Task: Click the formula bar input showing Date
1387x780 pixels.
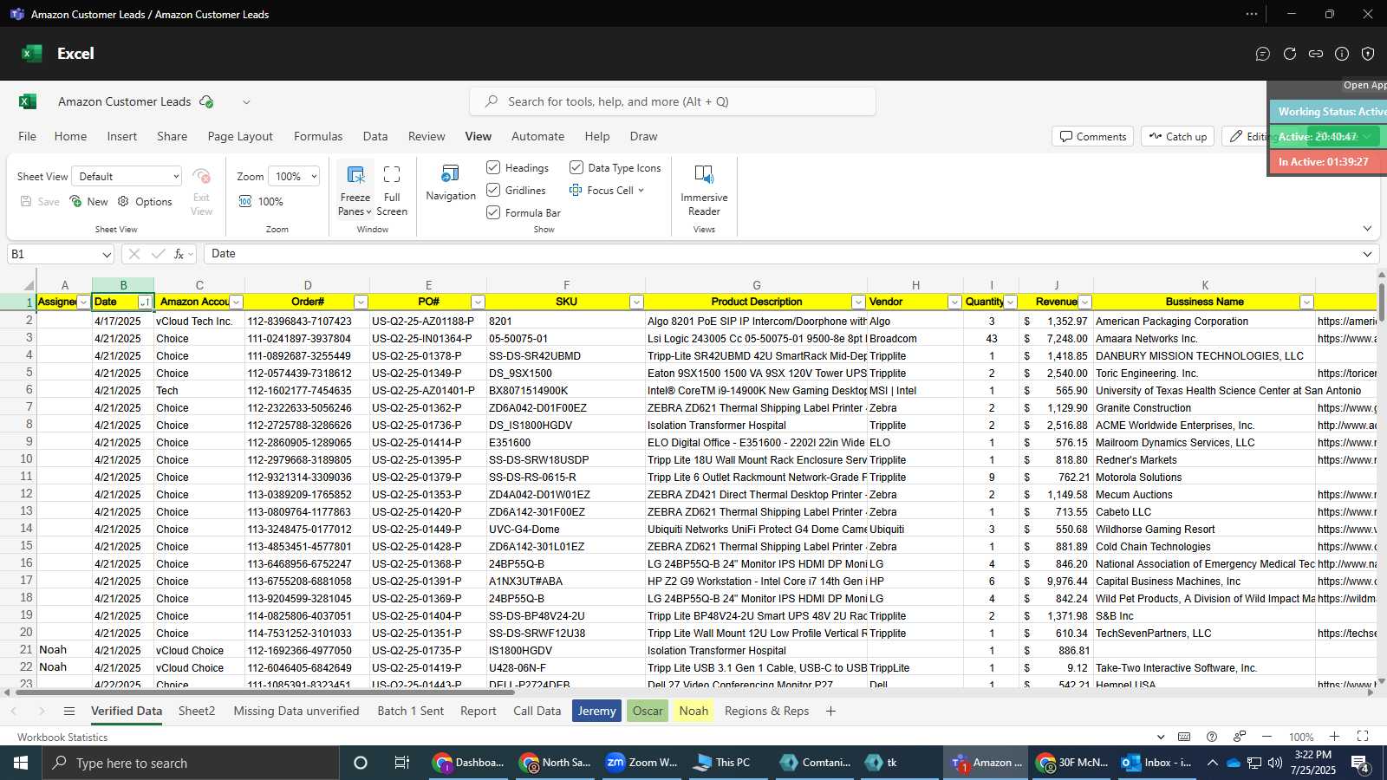Action: pyautogui.click(x=780, y=254)
